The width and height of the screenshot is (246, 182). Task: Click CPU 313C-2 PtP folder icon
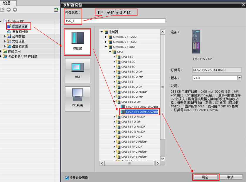click(x=119, y=77)
